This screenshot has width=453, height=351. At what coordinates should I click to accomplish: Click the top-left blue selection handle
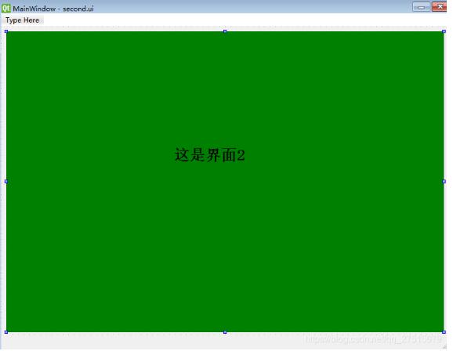[x=6, y=31]
